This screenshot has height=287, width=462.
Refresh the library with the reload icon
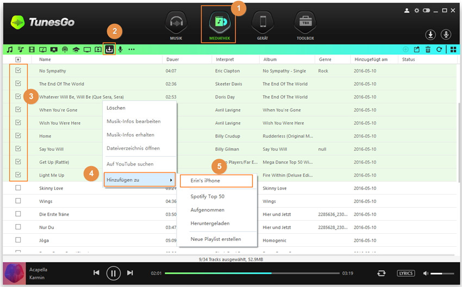tap(439, 49)
